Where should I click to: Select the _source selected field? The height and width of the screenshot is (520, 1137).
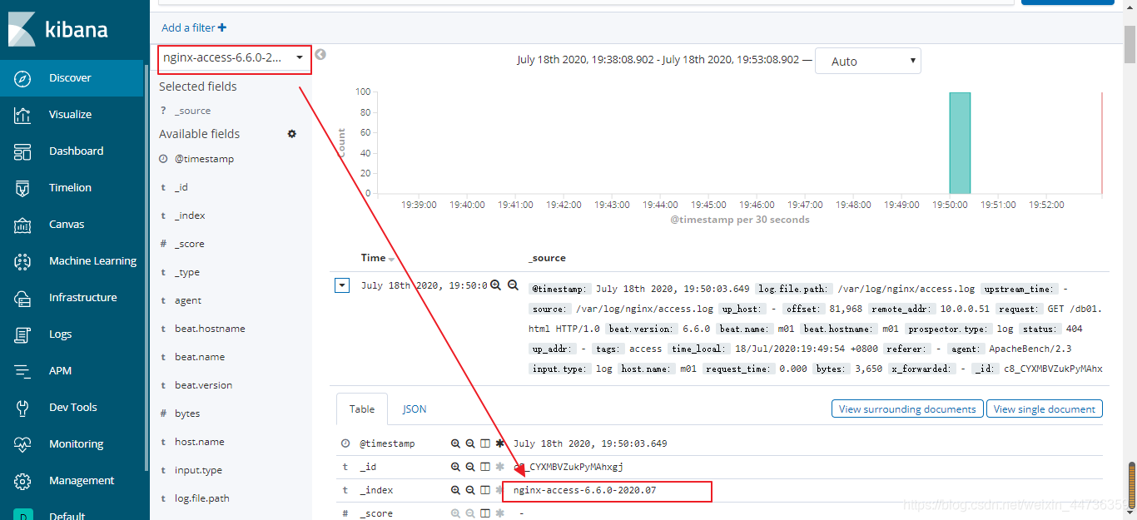[192, 111]
